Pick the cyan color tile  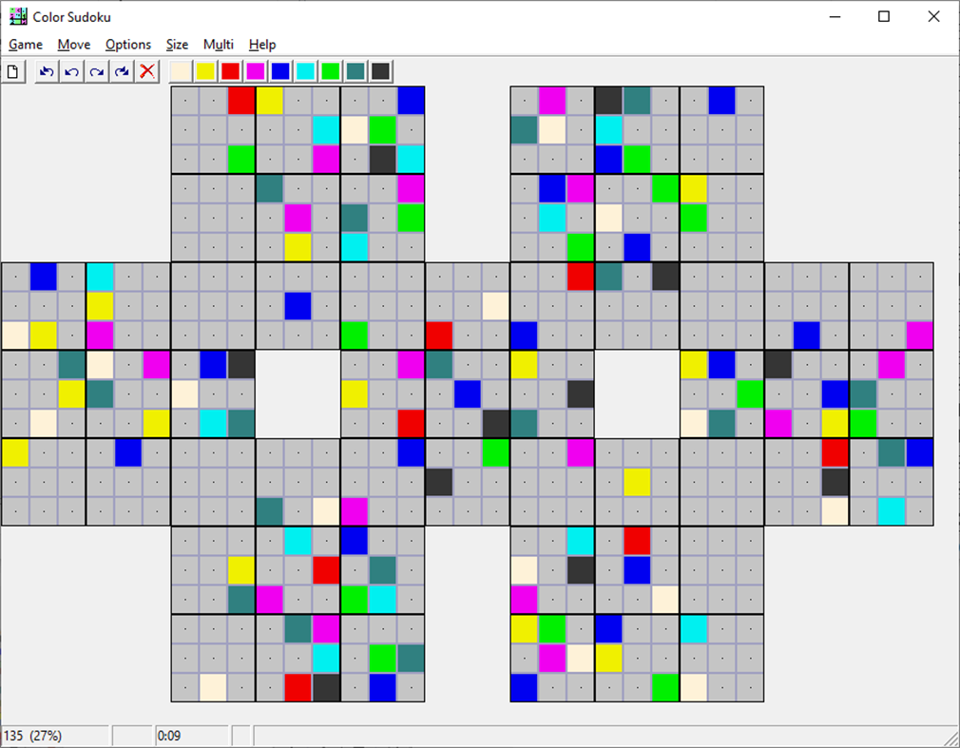pos(305,69)
